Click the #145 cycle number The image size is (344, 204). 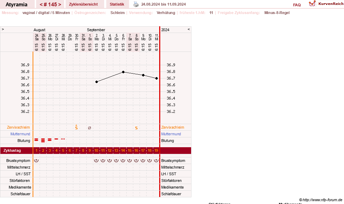[x=50, y=5]
